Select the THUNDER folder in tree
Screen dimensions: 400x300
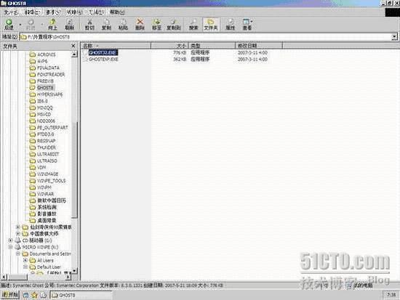click(46, 147)
